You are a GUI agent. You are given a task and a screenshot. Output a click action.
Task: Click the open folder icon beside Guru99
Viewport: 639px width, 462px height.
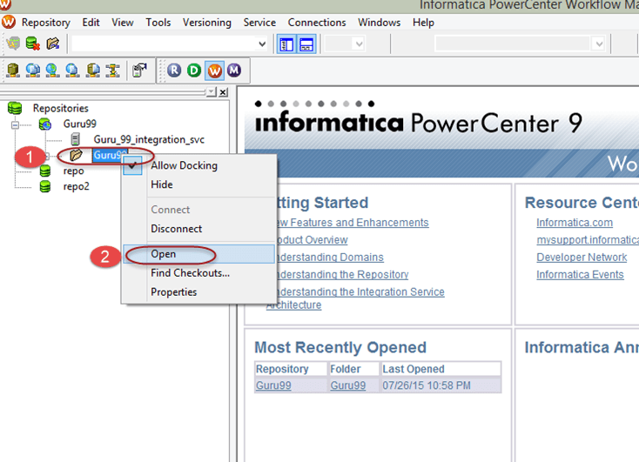pyautogui.click(x=76, y=155)
